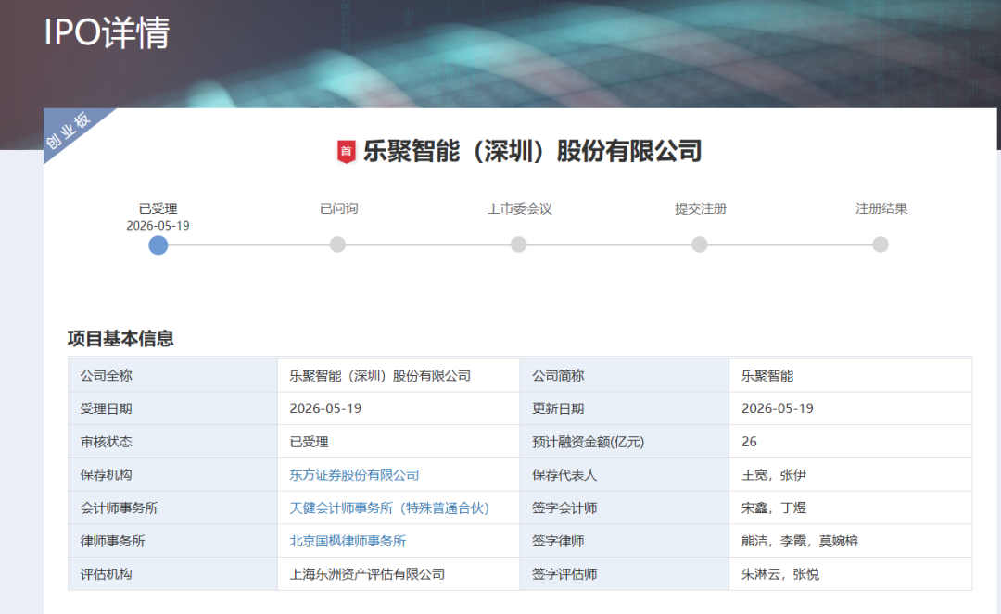The height and width of the screenshot is (614, 1001).
Task: Click the company full name table value
Action: [380, 376]
